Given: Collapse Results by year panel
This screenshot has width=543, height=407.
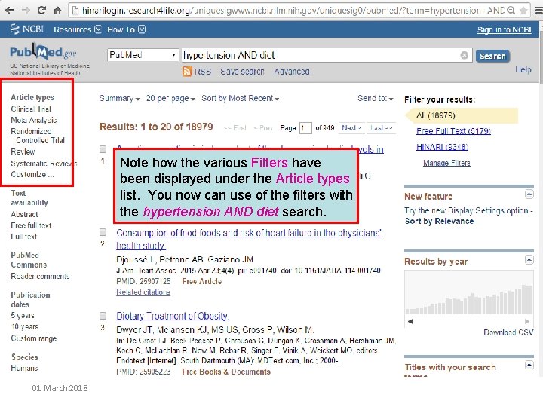Looking at the screenshot, I should point(529,259).
